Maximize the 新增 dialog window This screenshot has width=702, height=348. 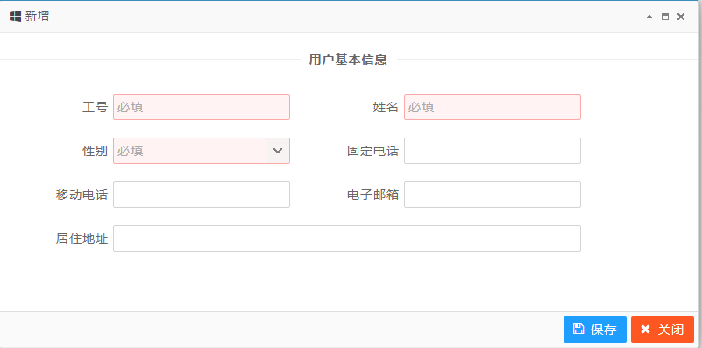[x=665, y=17]
